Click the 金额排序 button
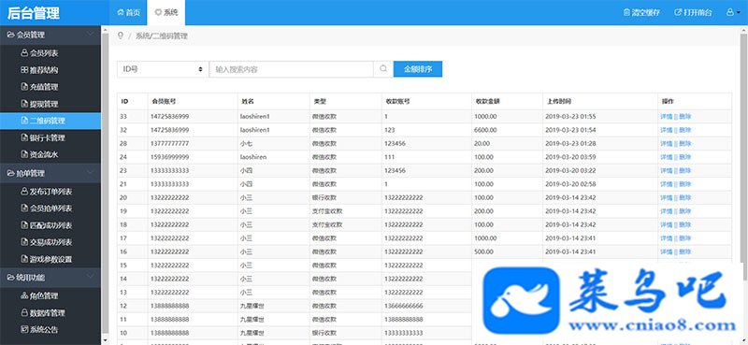This screenshot has height=345, width=748. 418,68
